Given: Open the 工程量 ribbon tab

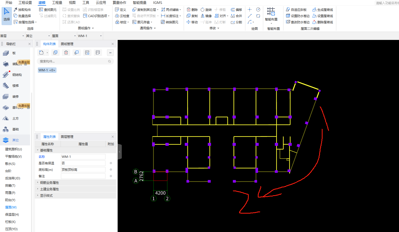Looking at the screenshot, I should 57,3.
